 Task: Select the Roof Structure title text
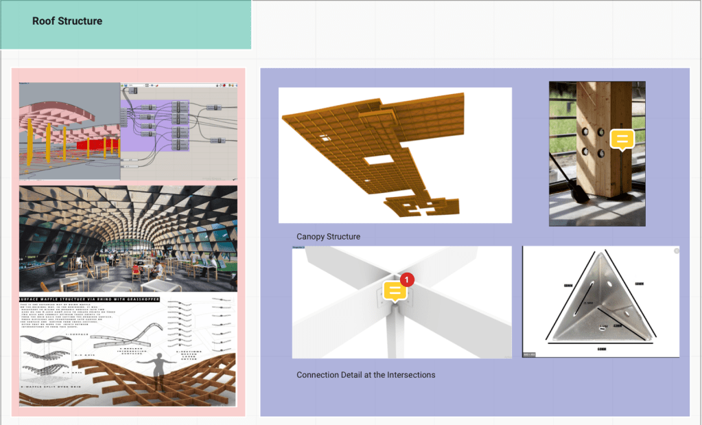click(67, 21)
